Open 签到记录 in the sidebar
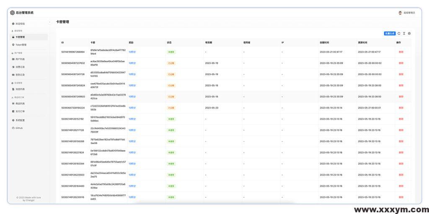Image resolution: width=429 pixels, height=214 pixels. point(20,75)
